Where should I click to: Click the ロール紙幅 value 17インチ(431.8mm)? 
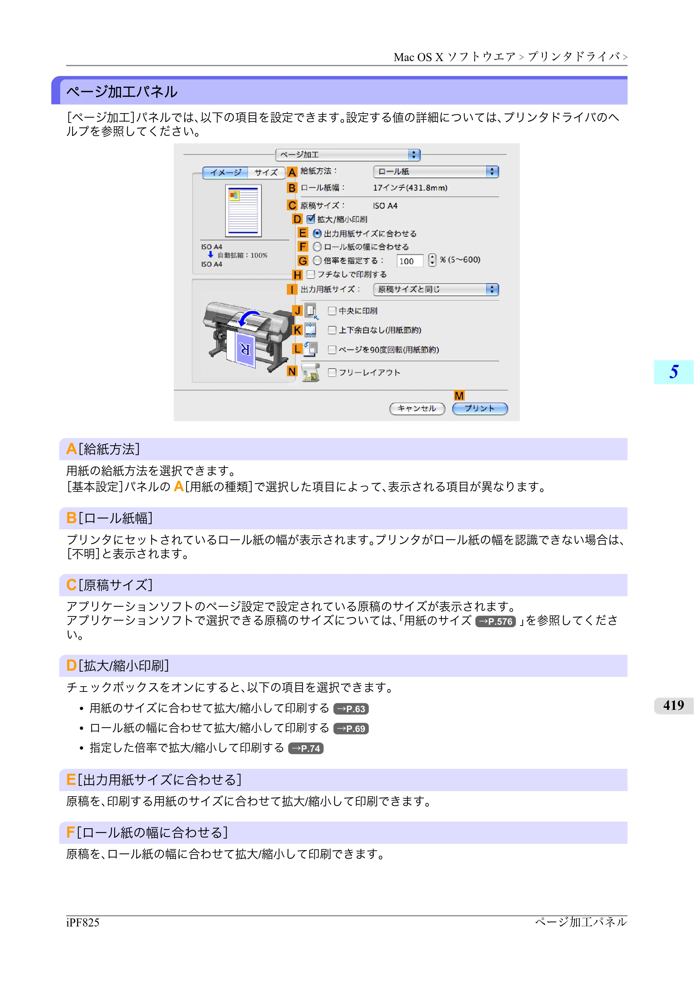(x=410, y=188)
